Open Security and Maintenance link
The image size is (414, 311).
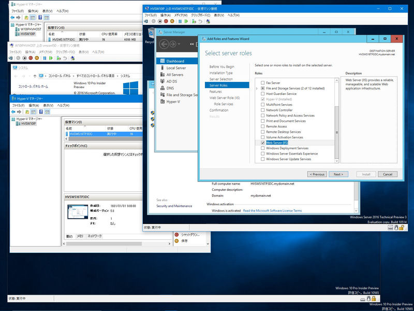pos(174,206)
